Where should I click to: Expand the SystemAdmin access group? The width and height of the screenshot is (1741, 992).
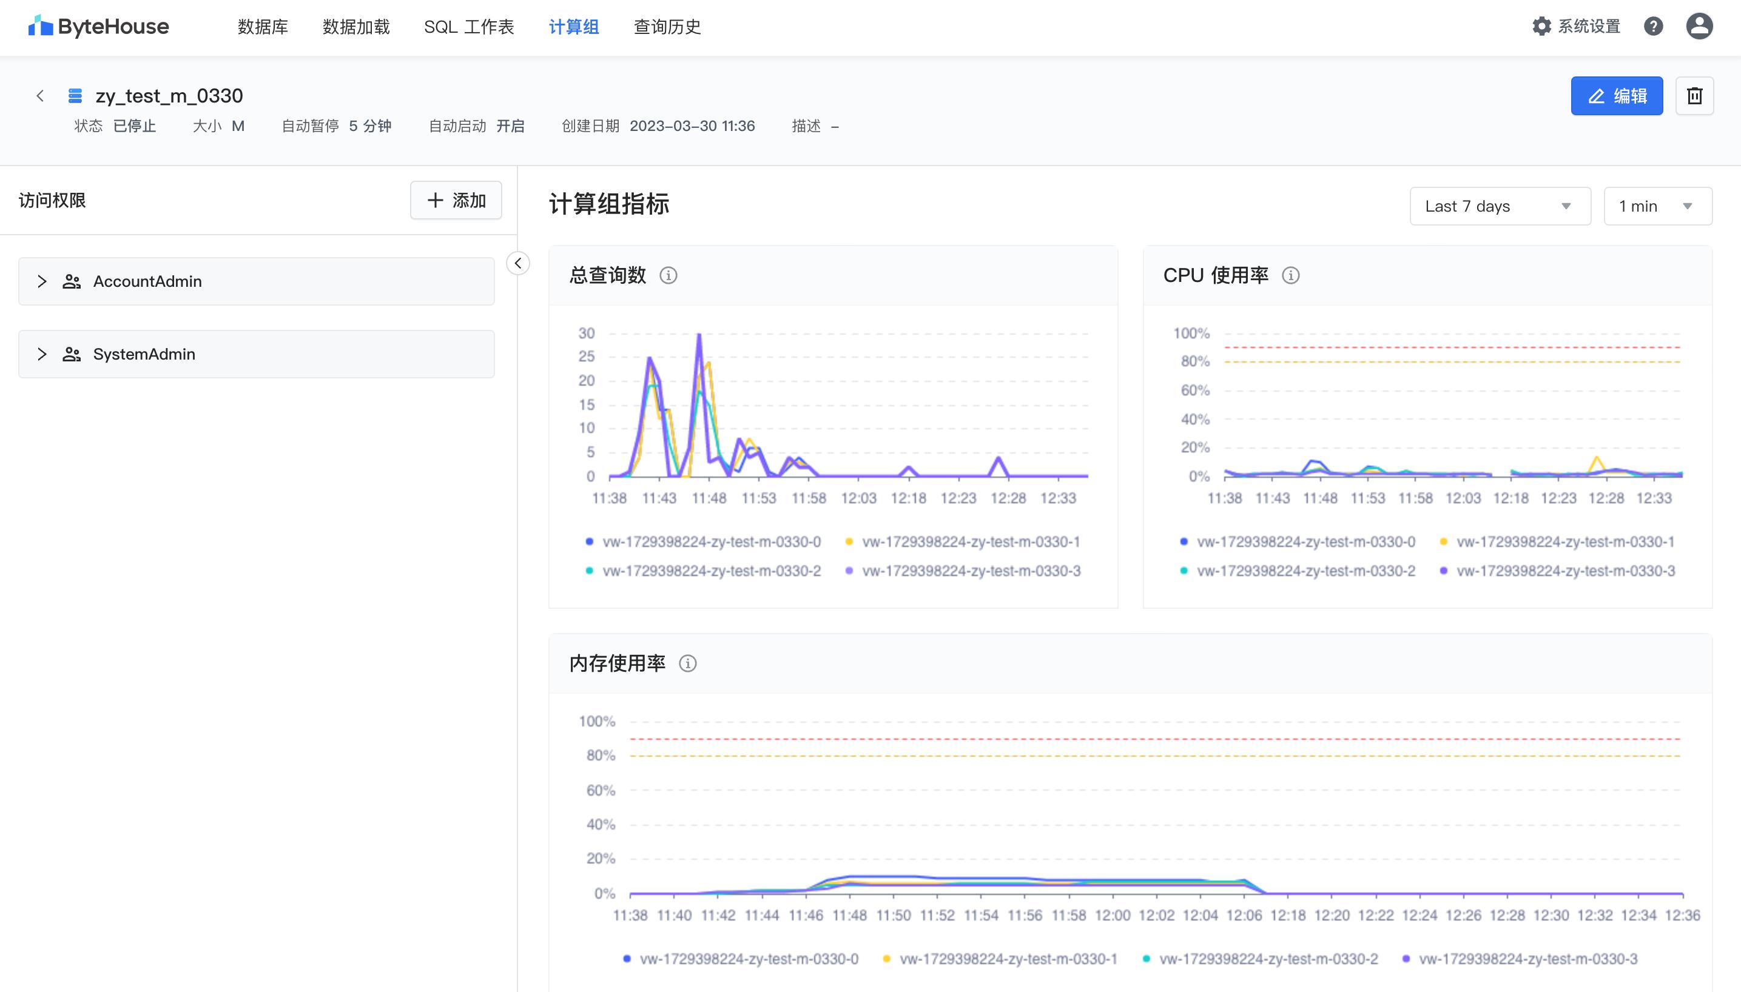click(42, 354)
